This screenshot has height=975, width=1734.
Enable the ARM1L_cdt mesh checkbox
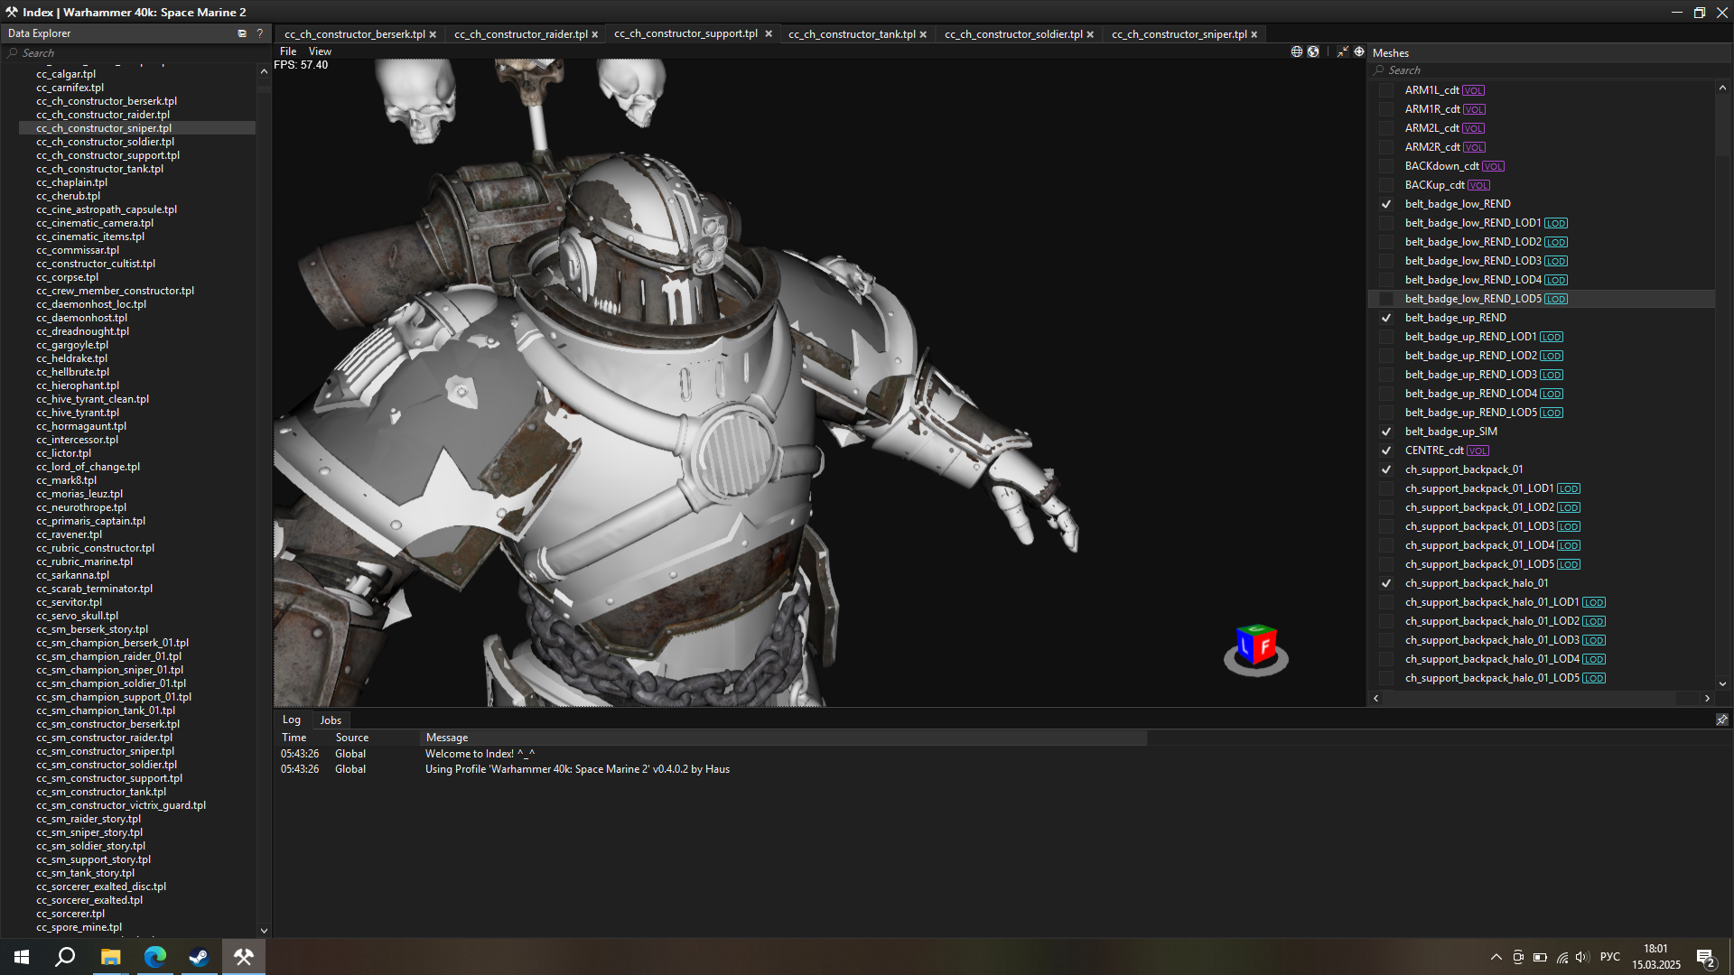pyautogui.click(x=1386, y=90)
